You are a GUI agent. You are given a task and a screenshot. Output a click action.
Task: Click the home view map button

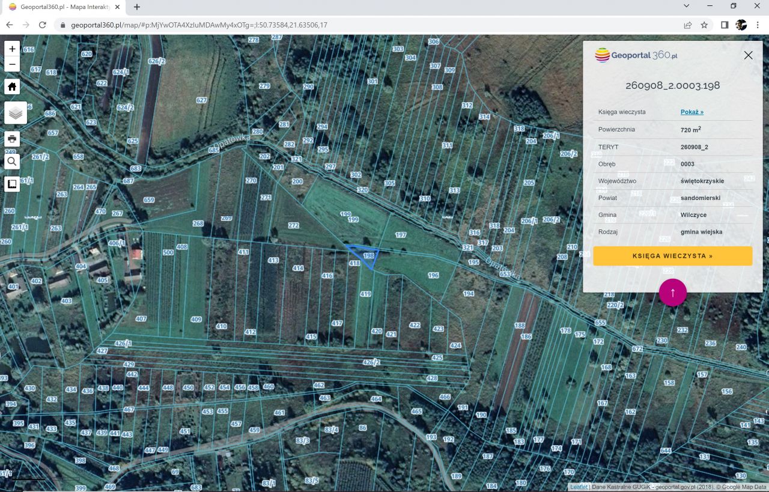click(x=12, y=87)
